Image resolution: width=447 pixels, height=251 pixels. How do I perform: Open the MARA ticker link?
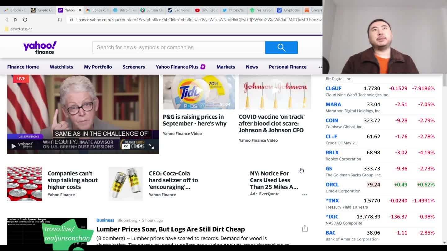[333, 104]
